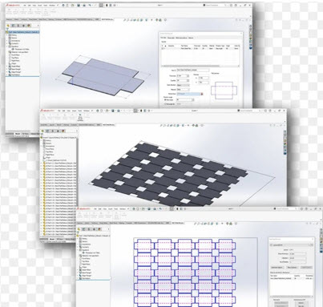Click SolidWorks logo in middle window
Viewport: 323px width, 307px height.
(x=46, y=111)
